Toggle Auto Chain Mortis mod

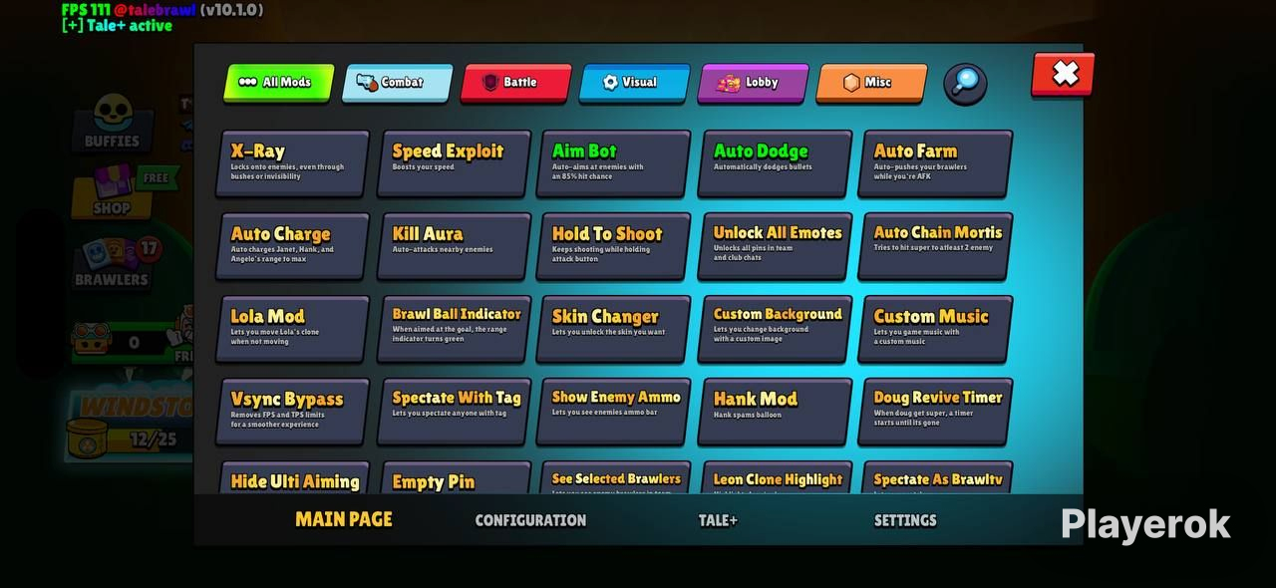click(935, 246)
